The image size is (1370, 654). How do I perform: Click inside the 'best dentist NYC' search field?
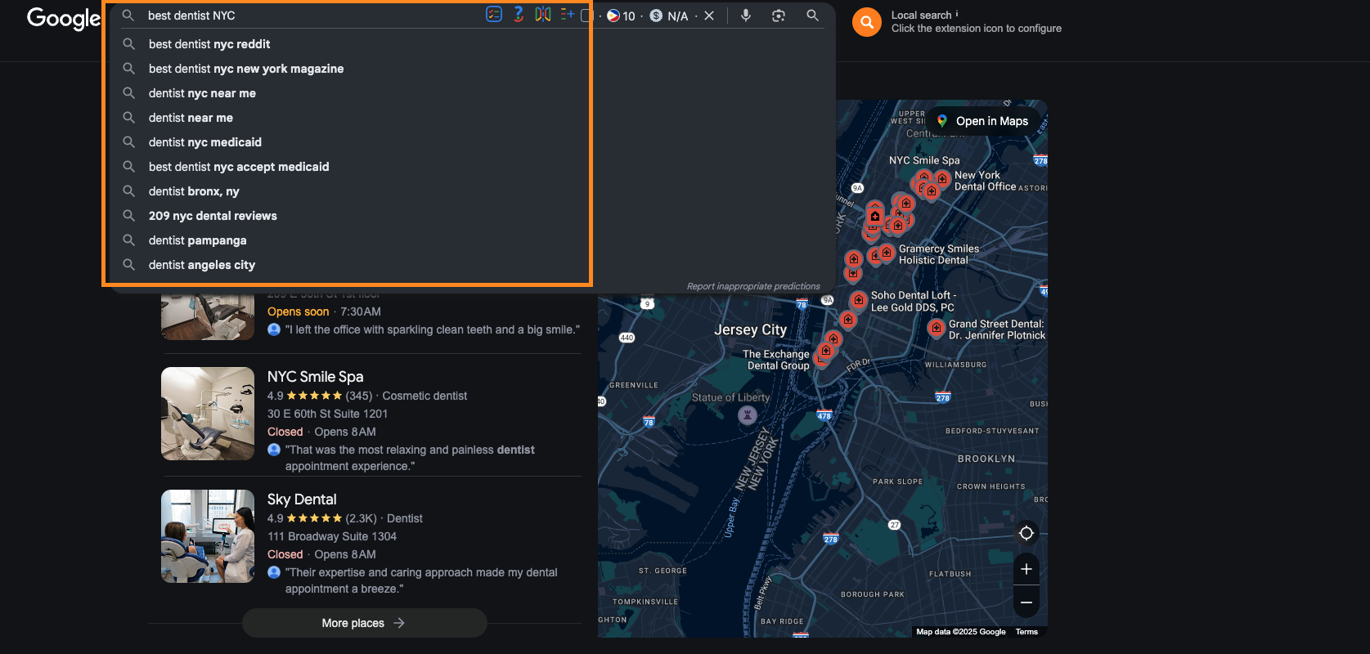[311, 16]
